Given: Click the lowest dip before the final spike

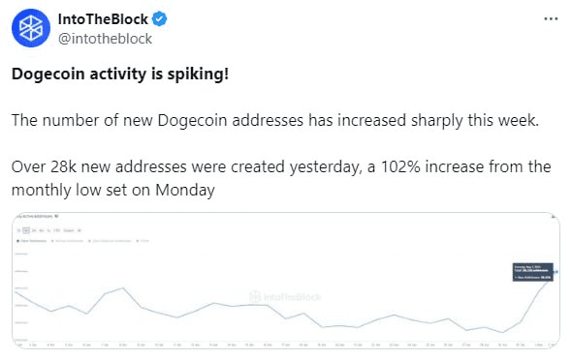Looking at the screenshot, I should coord(503,332).
